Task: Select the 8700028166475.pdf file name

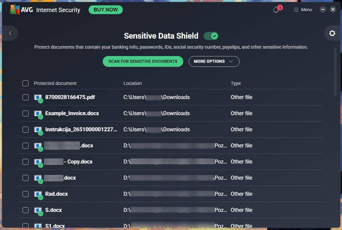Action: pos(70,97)
